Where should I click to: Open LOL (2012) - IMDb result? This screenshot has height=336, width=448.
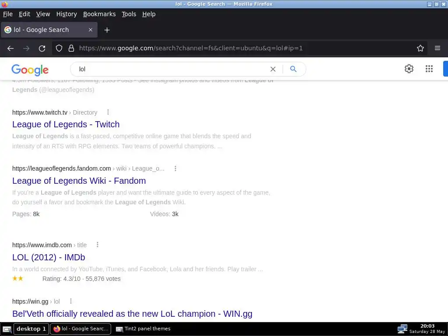(49, 257)
